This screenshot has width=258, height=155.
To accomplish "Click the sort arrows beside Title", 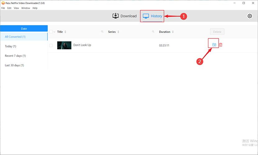I will [x=65, y=32].
